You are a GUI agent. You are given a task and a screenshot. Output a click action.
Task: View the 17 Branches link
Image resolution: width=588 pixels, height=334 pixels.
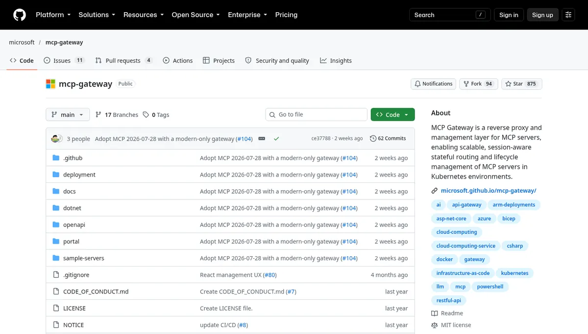117,114
